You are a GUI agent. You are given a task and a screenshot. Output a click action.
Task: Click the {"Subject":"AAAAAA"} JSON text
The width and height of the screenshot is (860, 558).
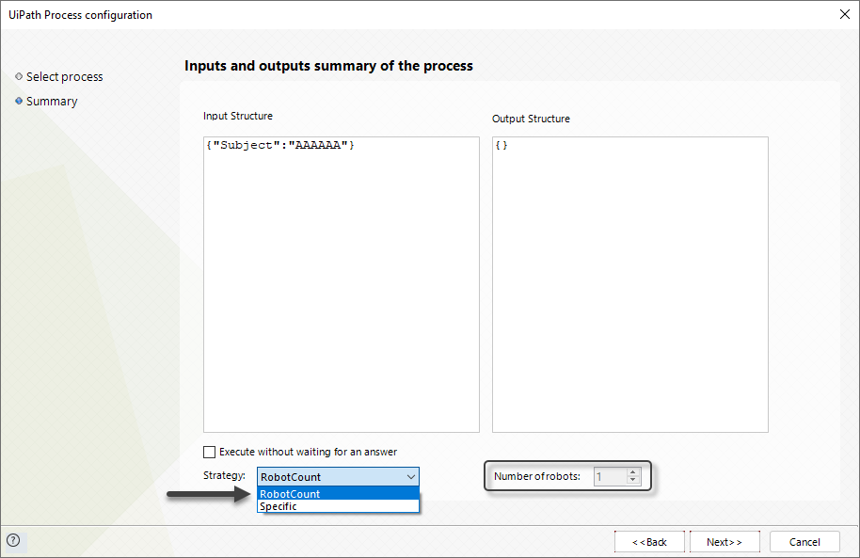(x=280, y=146)
